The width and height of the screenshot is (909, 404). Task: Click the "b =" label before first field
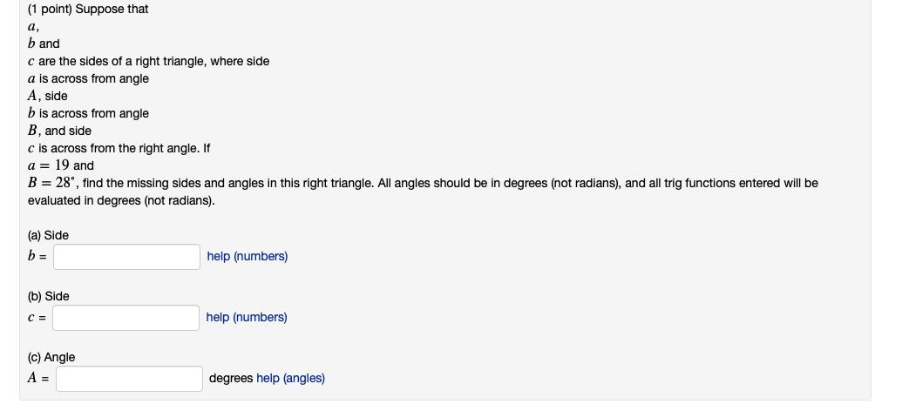click(x=37, y=256)
